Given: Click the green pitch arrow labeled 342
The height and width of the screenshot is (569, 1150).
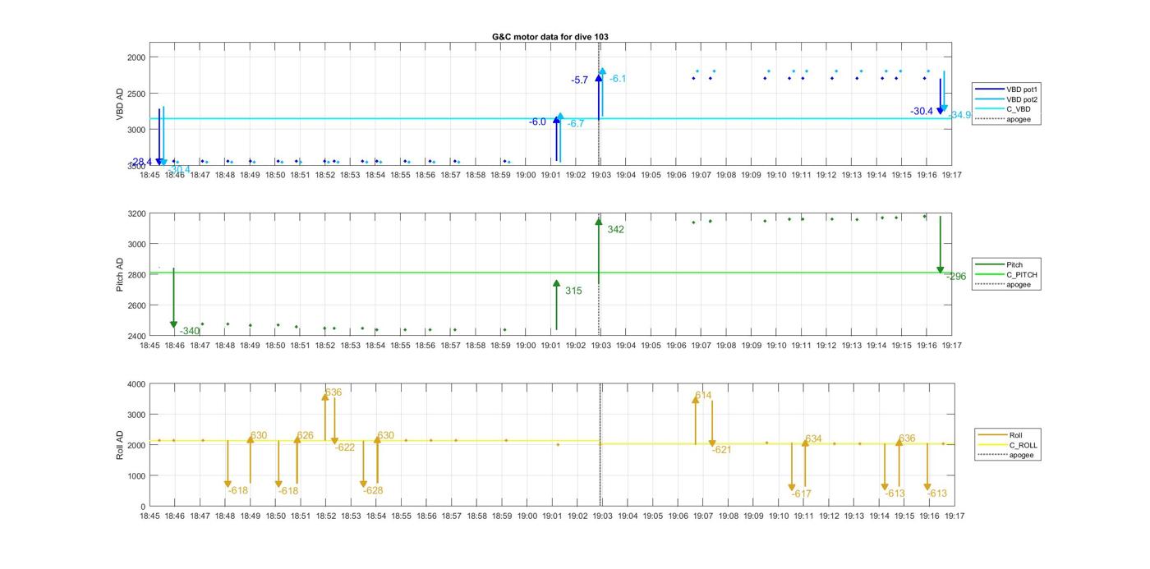Looking at the screenshot, I should click(x=599, y=251).
